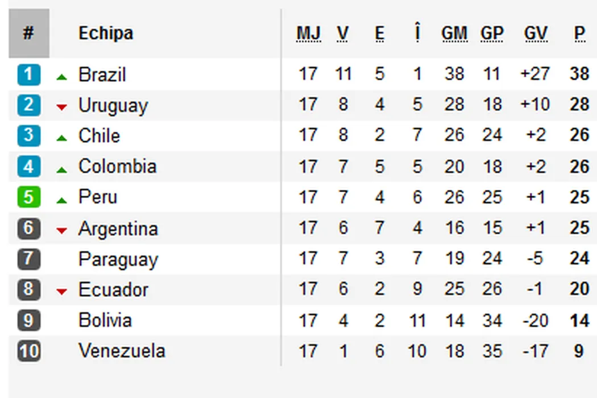Click Venezuela's position 10 badge
Image resolution: width=597 pixels, height=398 pixels.
click(x=28, y=351)
